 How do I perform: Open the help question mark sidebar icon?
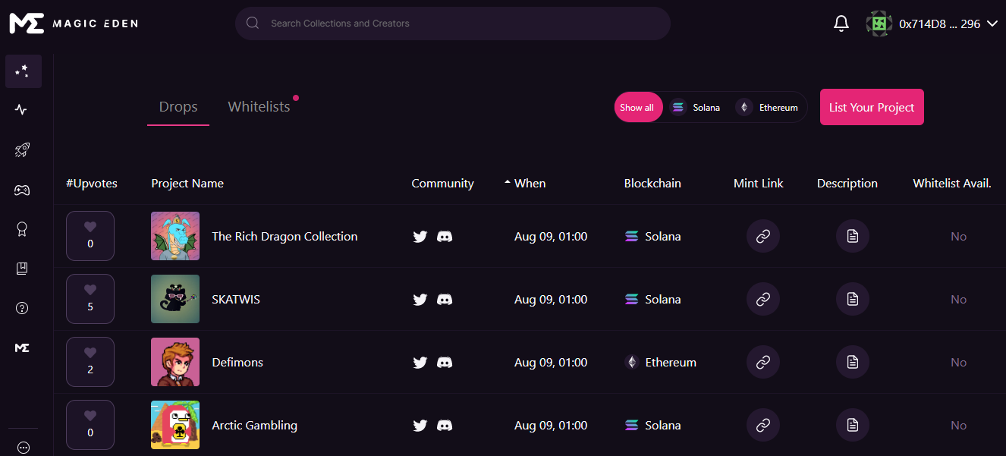[x=22, y=308]
